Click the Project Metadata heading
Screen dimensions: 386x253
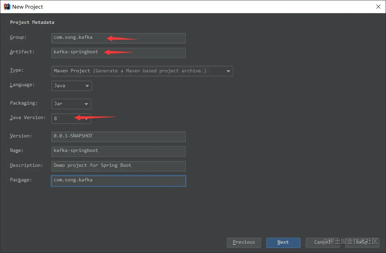click(x=32, y=22)
